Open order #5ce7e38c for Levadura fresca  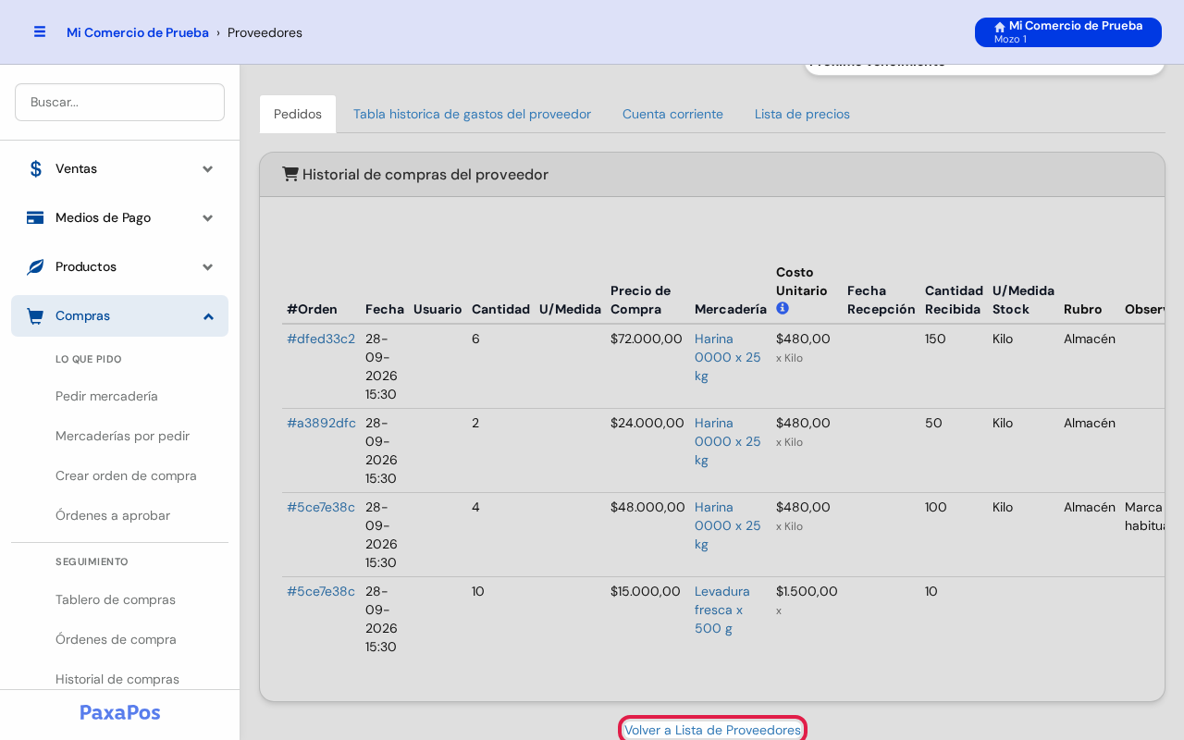[x=321, y=591]
